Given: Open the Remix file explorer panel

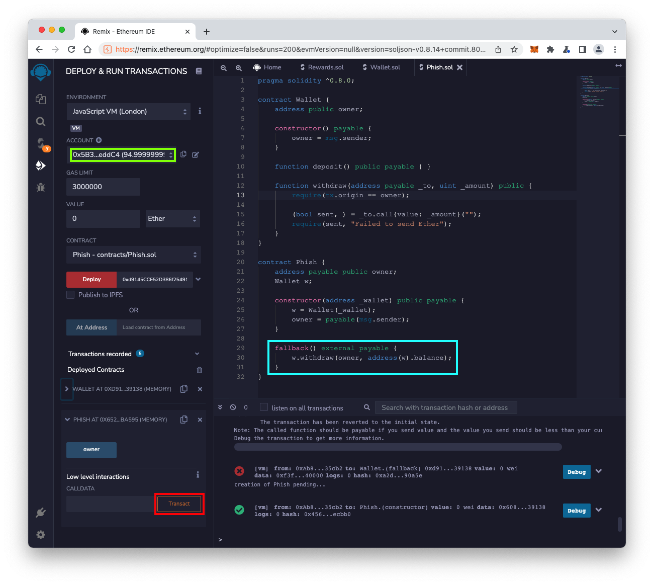Looking at the screenshot, I should click(x=41, y=99).
